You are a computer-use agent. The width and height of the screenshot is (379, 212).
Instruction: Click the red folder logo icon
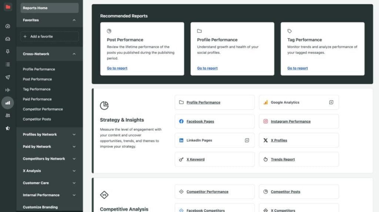click(x=8, y=7)
